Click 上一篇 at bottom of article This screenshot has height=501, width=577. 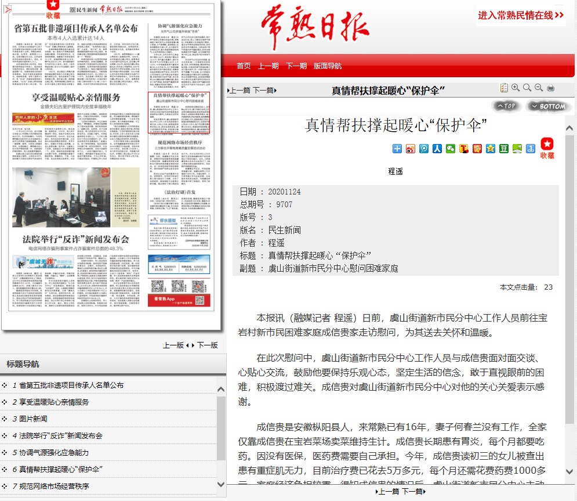387,492
